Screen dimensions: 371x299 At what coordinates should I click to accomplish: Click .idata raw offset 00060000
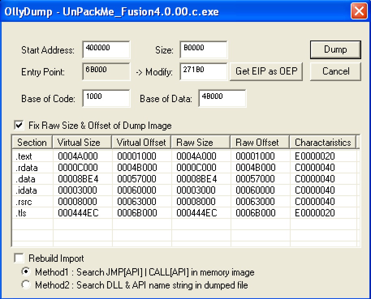pyautogui.click(x=255, y=190)
